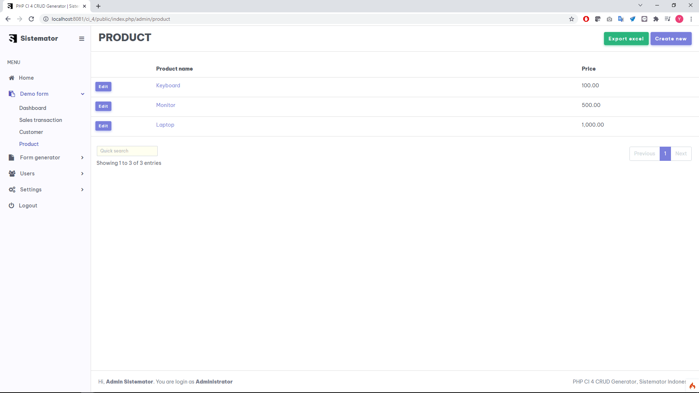Expand the Form generator submenu arrow
Screen dimensions: 699x393
click(82, 158)
